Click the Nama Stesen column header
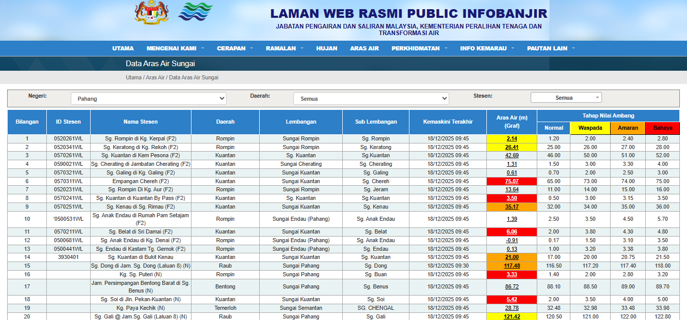This screenshot has height=320, width=687. [141, 122]
